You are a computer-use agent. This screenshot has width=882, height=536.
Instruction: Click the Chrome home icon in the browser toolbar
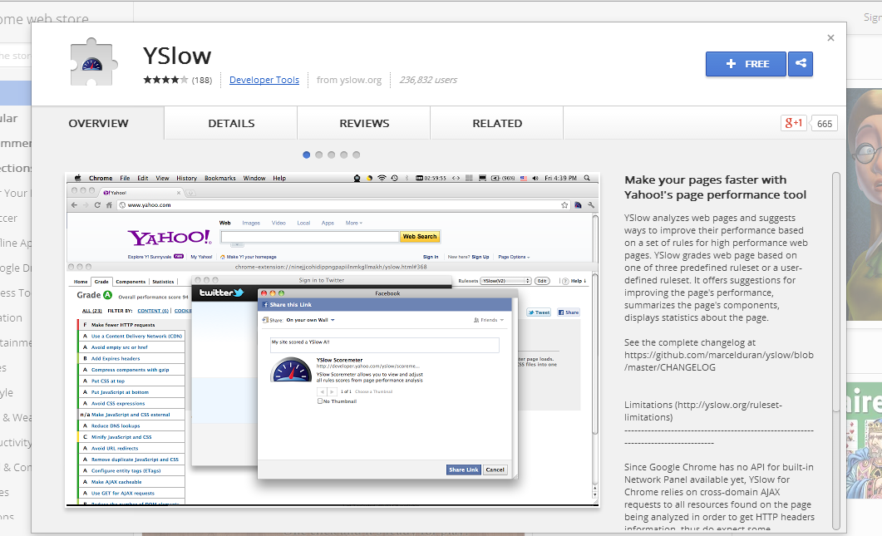coord(109,205)
